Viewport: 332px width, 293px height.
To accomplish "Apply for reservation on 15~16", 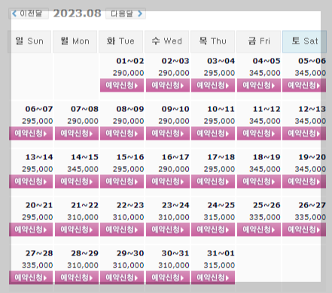I will (x=122, y=182).
